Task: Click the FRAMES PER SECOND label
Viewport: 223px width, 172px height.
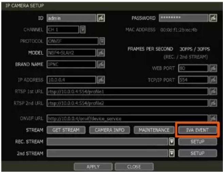Action: [x=150, y=49]
